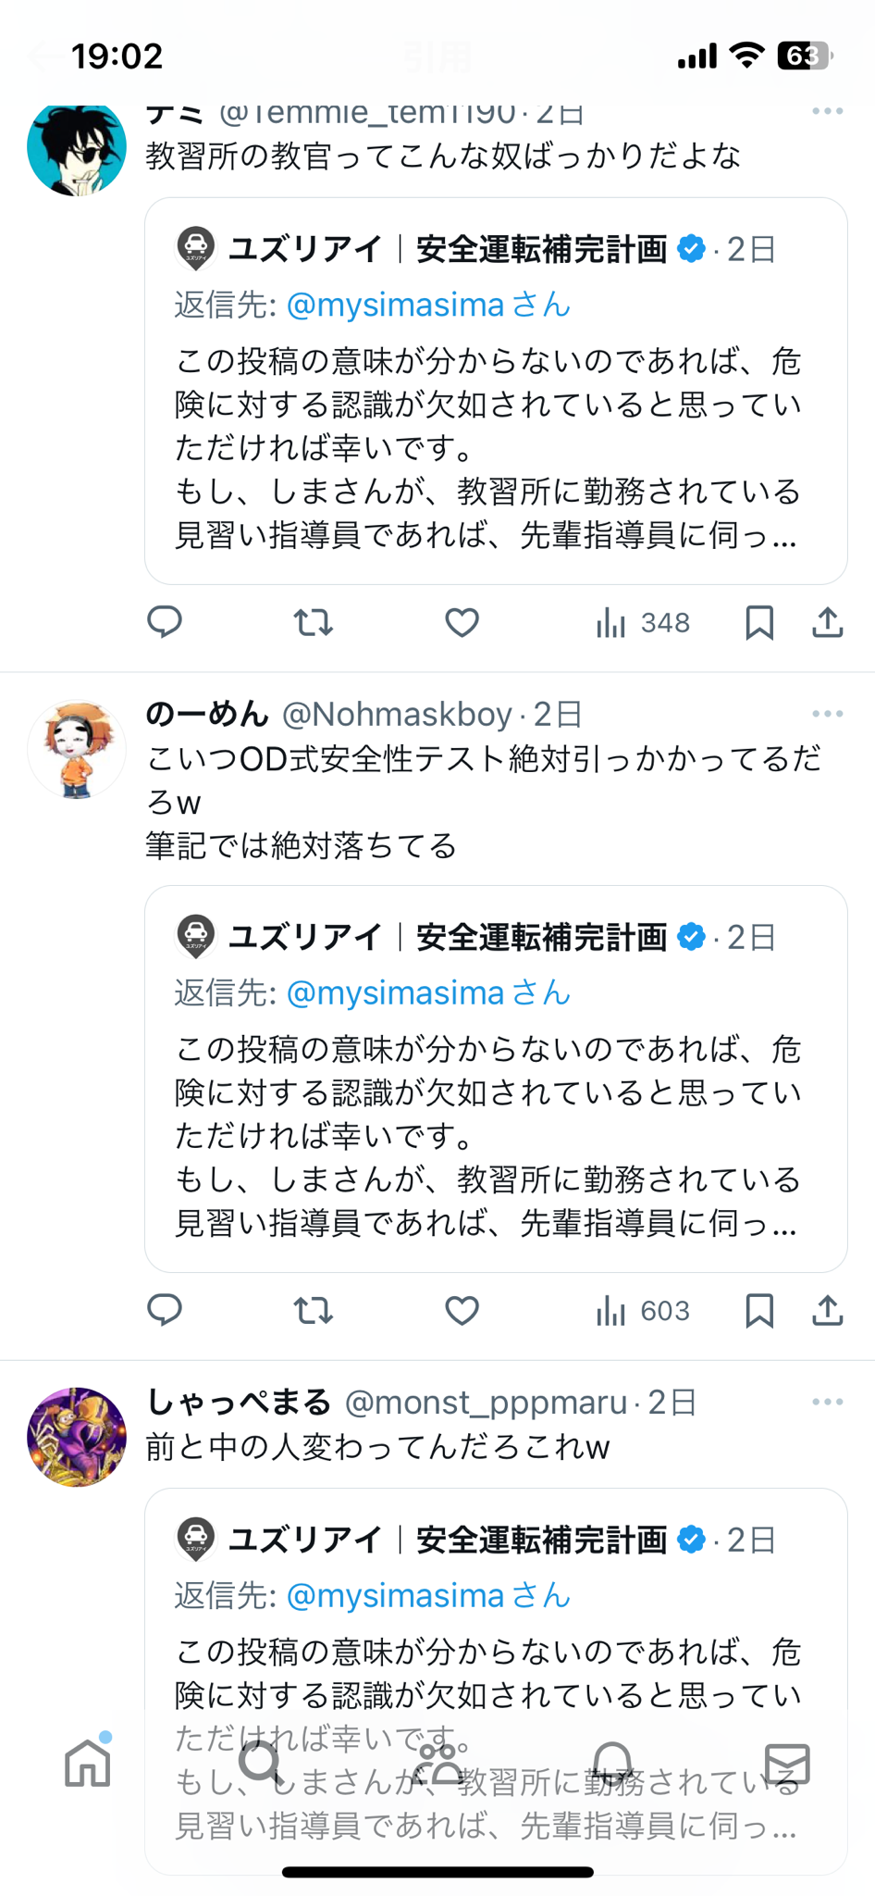
Task: Repost the post with 348 views
Action: pos(314,622)
